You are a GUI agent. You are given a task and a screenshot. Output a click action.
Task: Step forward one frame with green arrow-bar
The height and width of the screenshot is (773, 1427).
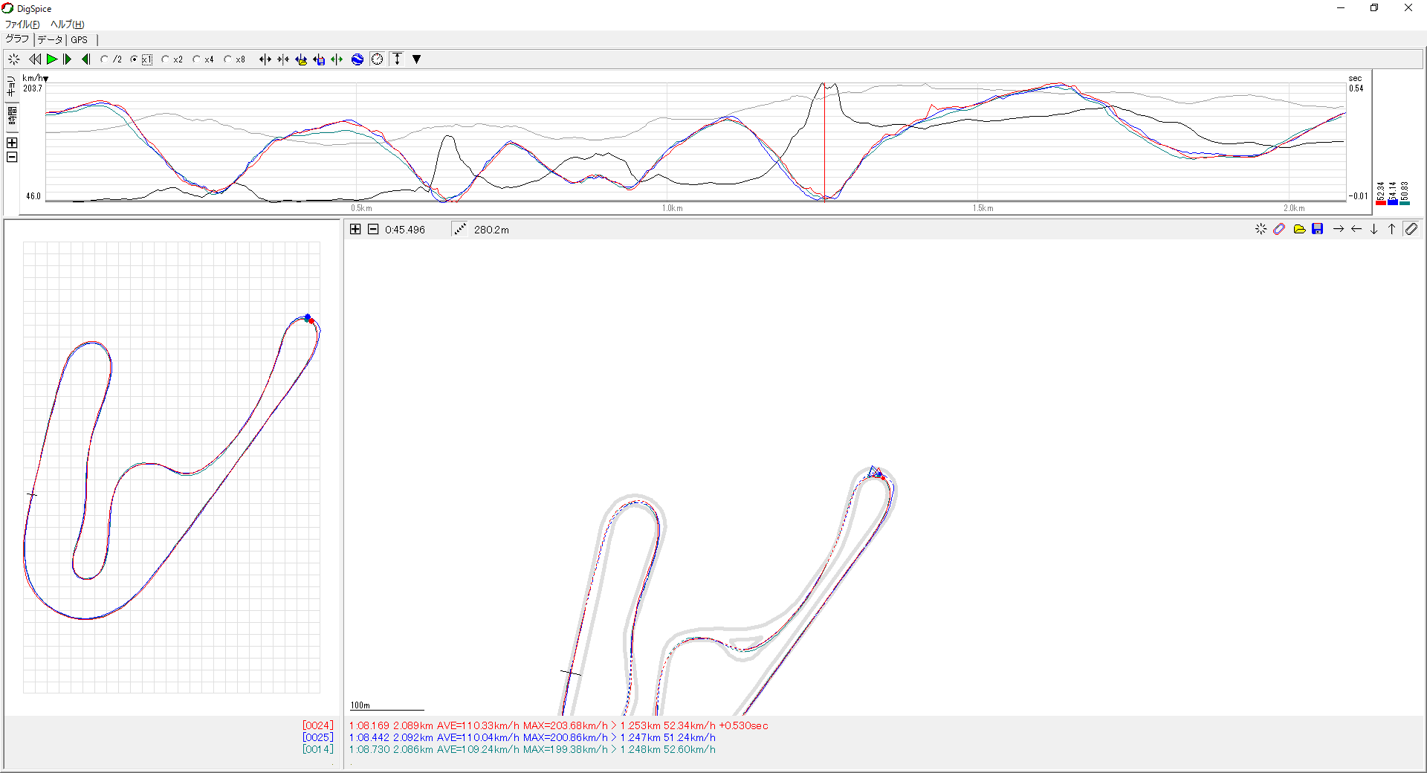68,59
